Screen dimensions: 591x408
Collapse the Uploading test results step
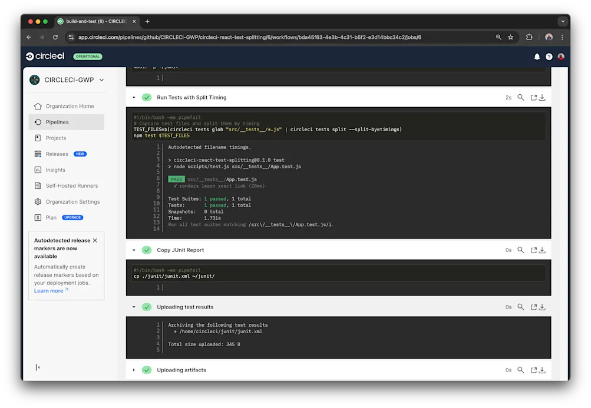134,307
